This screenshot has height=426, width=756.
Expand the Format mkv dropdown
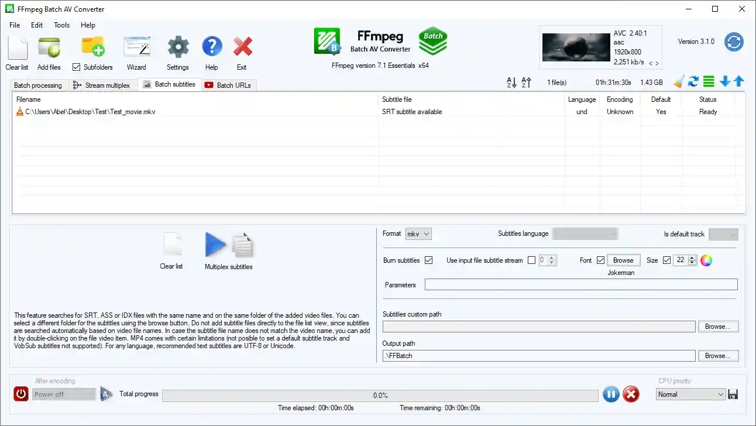418,234
